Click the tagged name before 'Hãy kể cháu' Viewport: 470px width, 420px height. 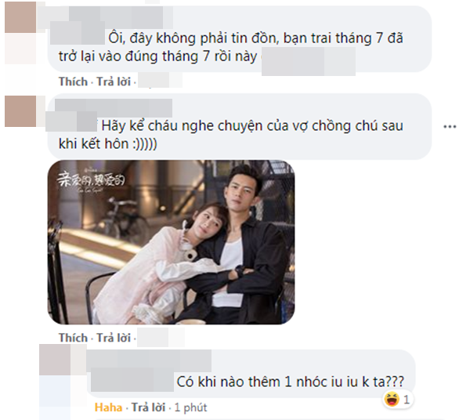point(71,121)
